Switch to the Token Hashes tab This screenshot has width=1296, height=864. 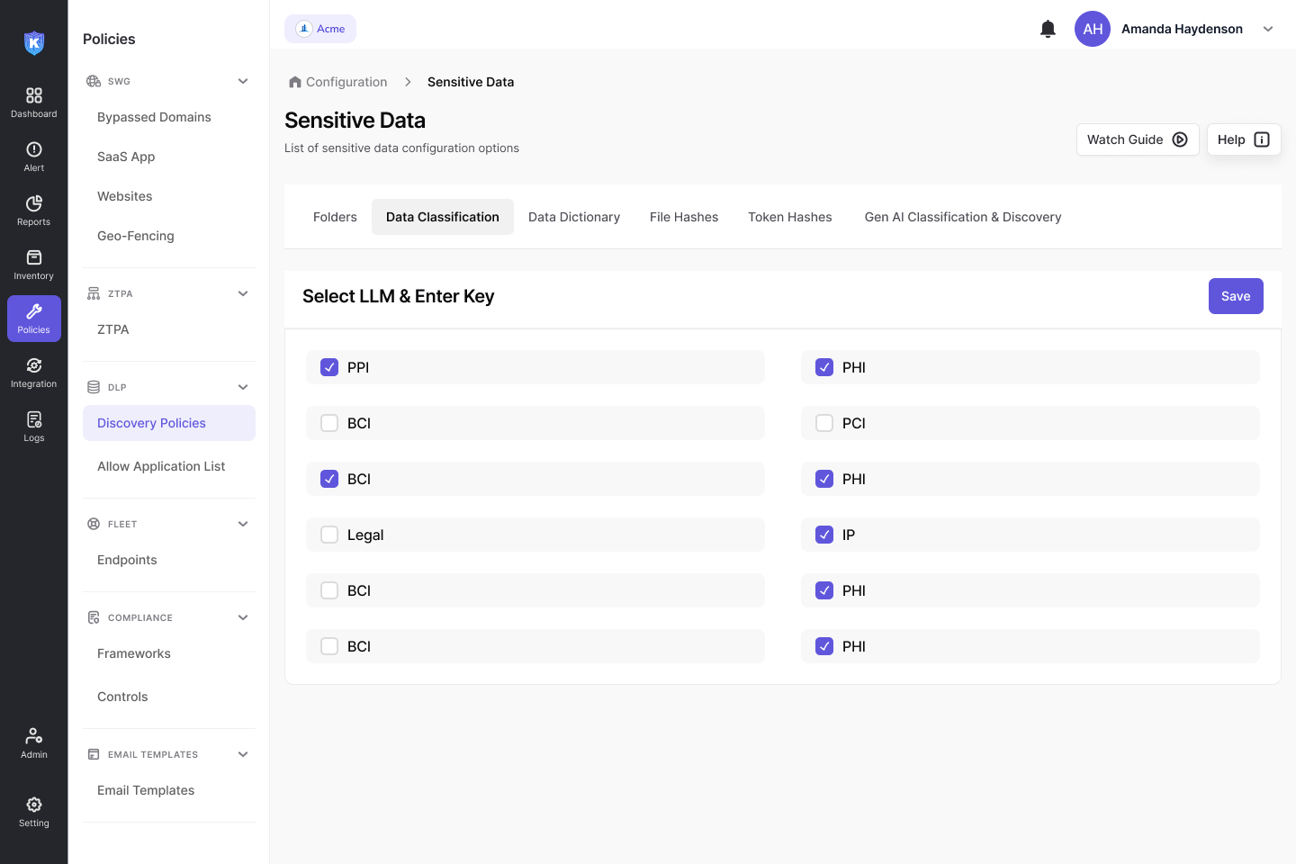click(789, 217)
